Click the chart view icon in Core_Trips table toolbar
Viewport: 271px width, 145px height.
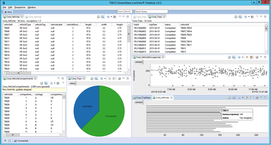[x=252, y=17]
